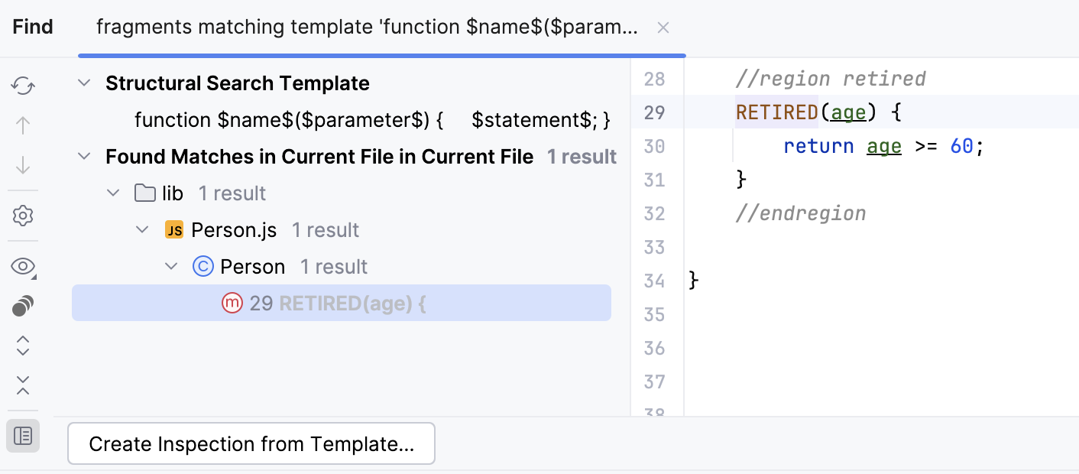Collapse the lib folder node
The width and height of the screenshot is (1079, 474).
[x=113, y=193]
